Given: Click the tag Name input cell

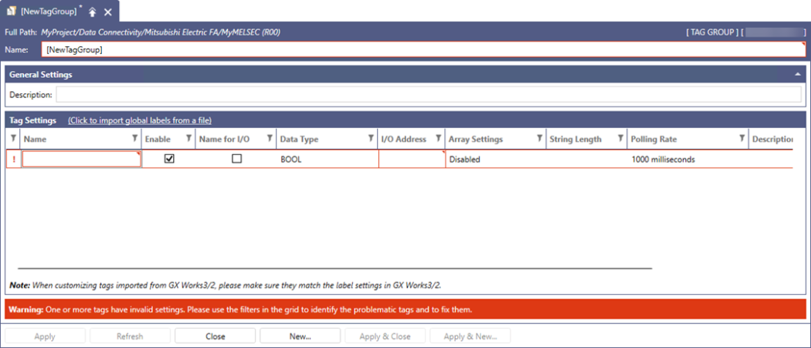Looking at the screenshot, I should point(81,159).
